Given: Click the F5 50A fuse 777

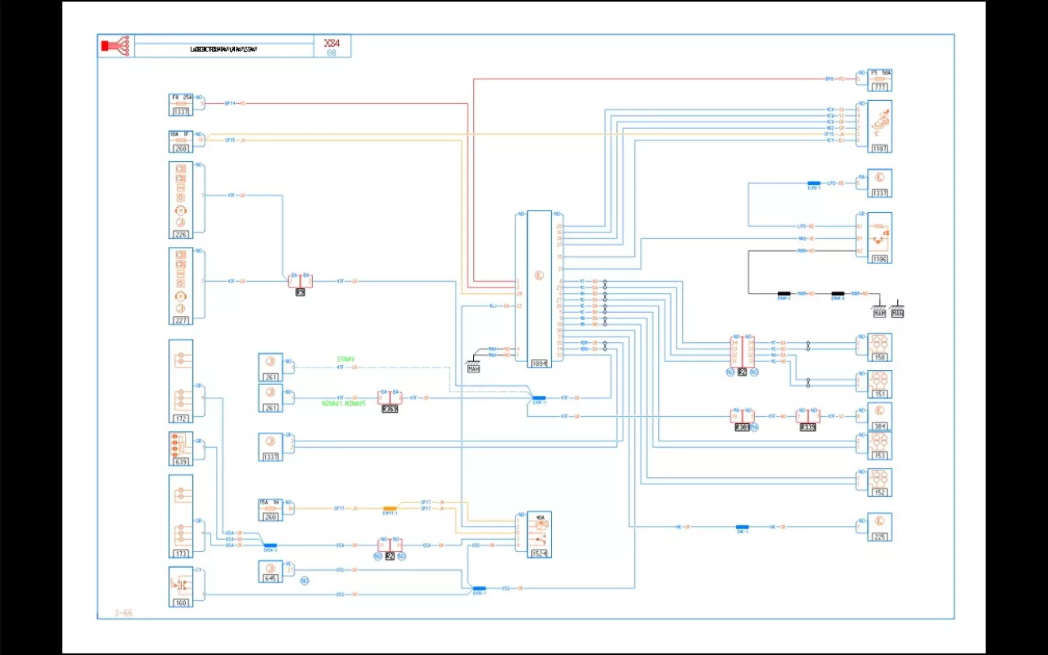Looking at the screenshot, I should 880,80.
